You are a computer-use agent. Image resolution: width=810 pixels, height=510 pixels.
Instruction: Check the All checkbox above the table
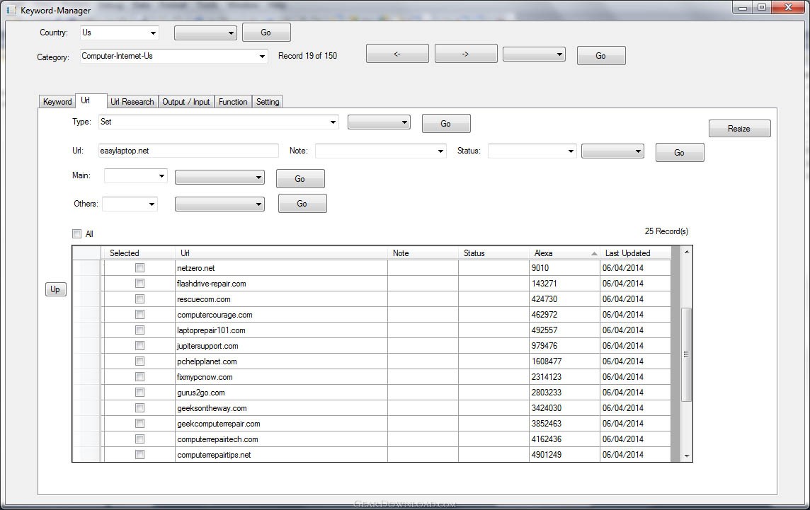pyautogui.click(x=76, y=233)
